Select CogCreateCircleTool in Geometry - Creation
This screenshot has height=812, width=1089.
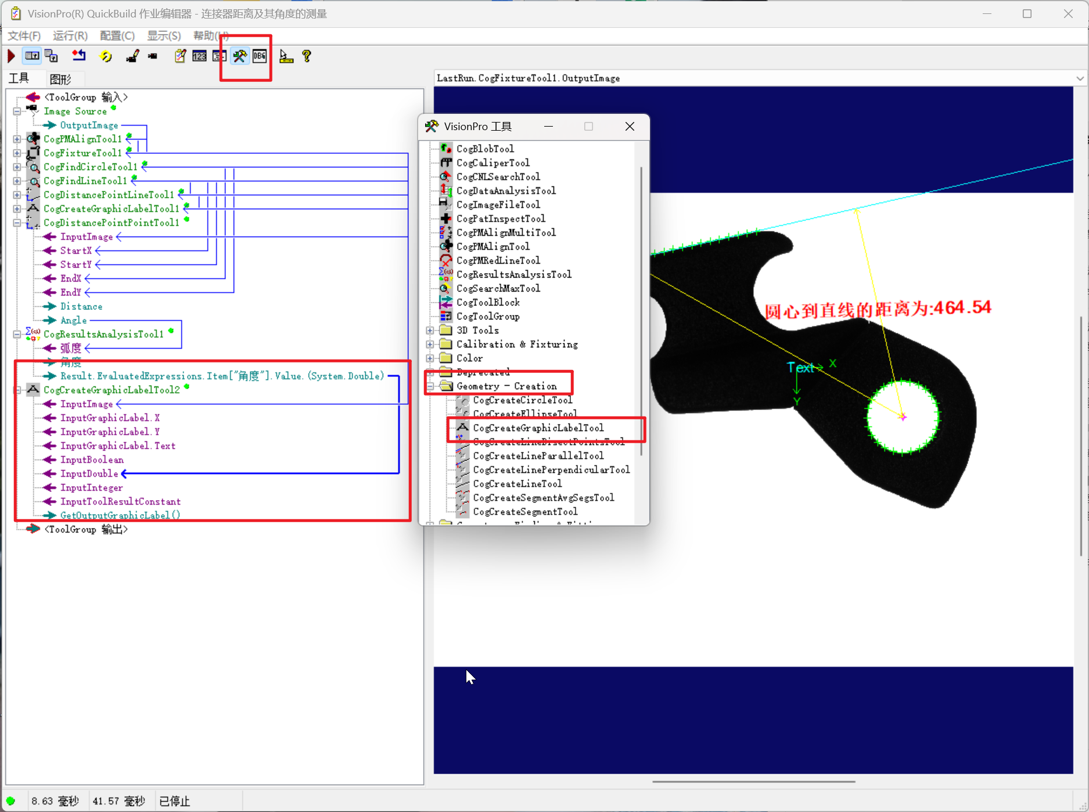[x=523, y=400]
